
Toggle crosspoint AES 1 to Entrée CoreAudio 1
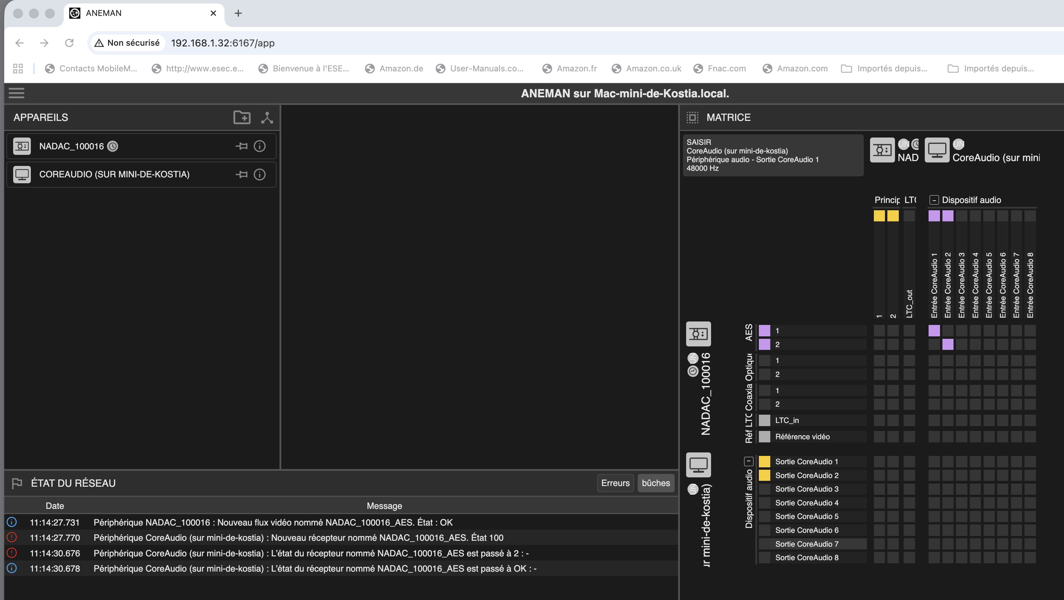tap(934, 330)
